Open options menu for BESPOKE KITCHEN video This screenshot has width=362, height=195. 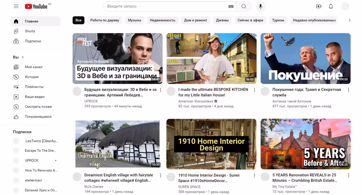pos(254,90)
